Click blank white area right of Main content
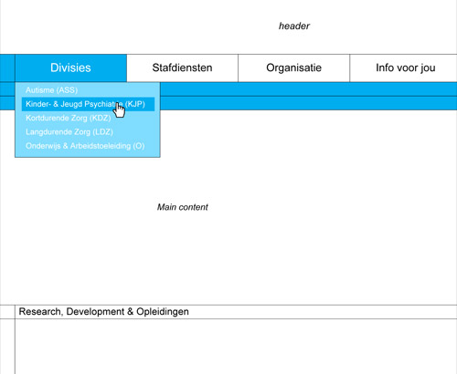Image resolution: width=457 pixels, height=374 pixels. (332, 207)
